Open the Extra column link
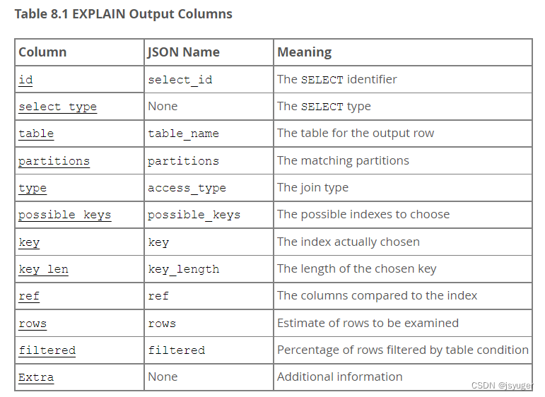The height and width of the screenshot is (397, 545). [36, 377]
